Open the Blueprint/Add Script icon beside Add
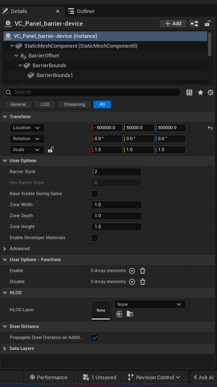This screenshot has width=217, height=387. coord(194,24)
